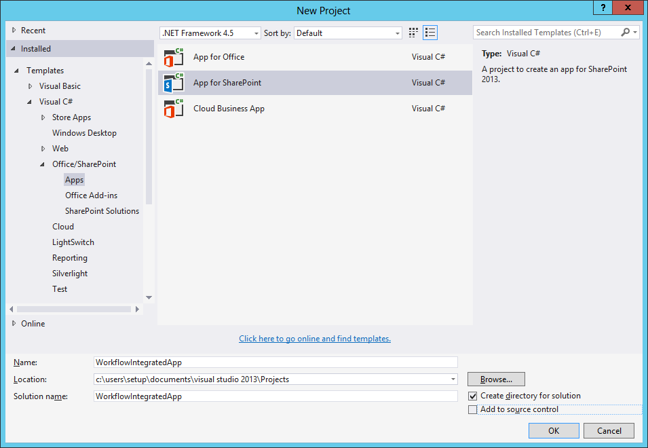Select the Cloud Business App template name

click(x=229, y=109)
